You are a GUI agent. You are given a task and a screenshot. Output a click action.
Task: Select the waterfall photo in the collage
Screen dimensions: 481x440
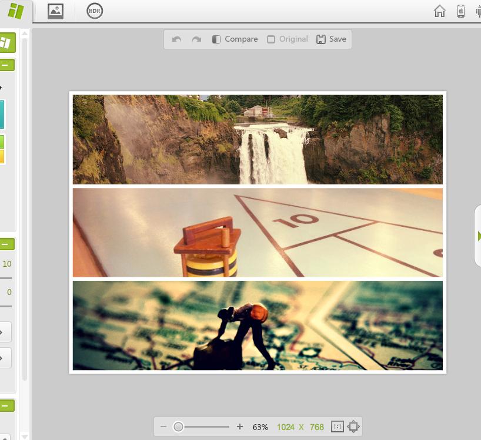coord(258,139)
